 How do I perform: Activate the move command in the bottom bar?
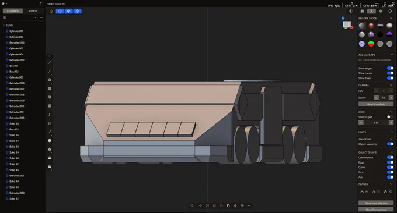(x=200, y=205)
